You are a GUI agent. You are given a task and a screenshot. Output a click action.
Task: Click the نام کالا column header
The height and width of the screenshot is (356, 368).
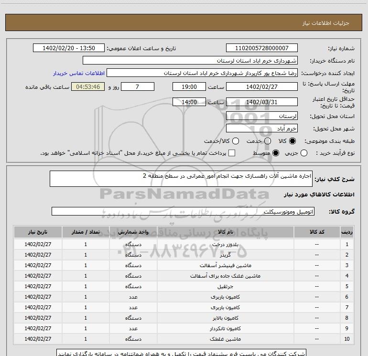(225, 232)
